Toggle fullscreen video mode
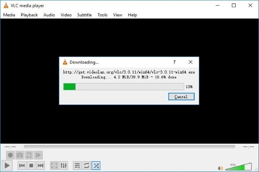Screen dimensions: 259x172 click(54, 166)
